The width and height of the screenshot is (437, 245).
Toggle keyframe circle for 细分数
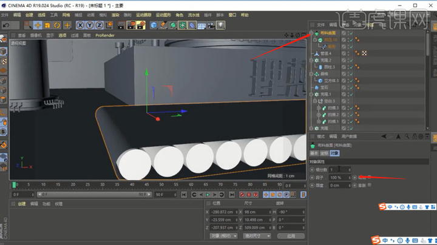(x=312, y=170)
